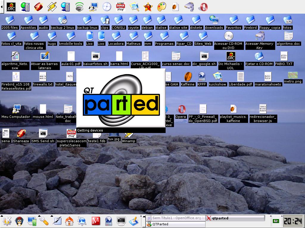Viewport: 305px width, 228px height.
Task: Open the star character icon in top panel
Action: pos(148,7)
